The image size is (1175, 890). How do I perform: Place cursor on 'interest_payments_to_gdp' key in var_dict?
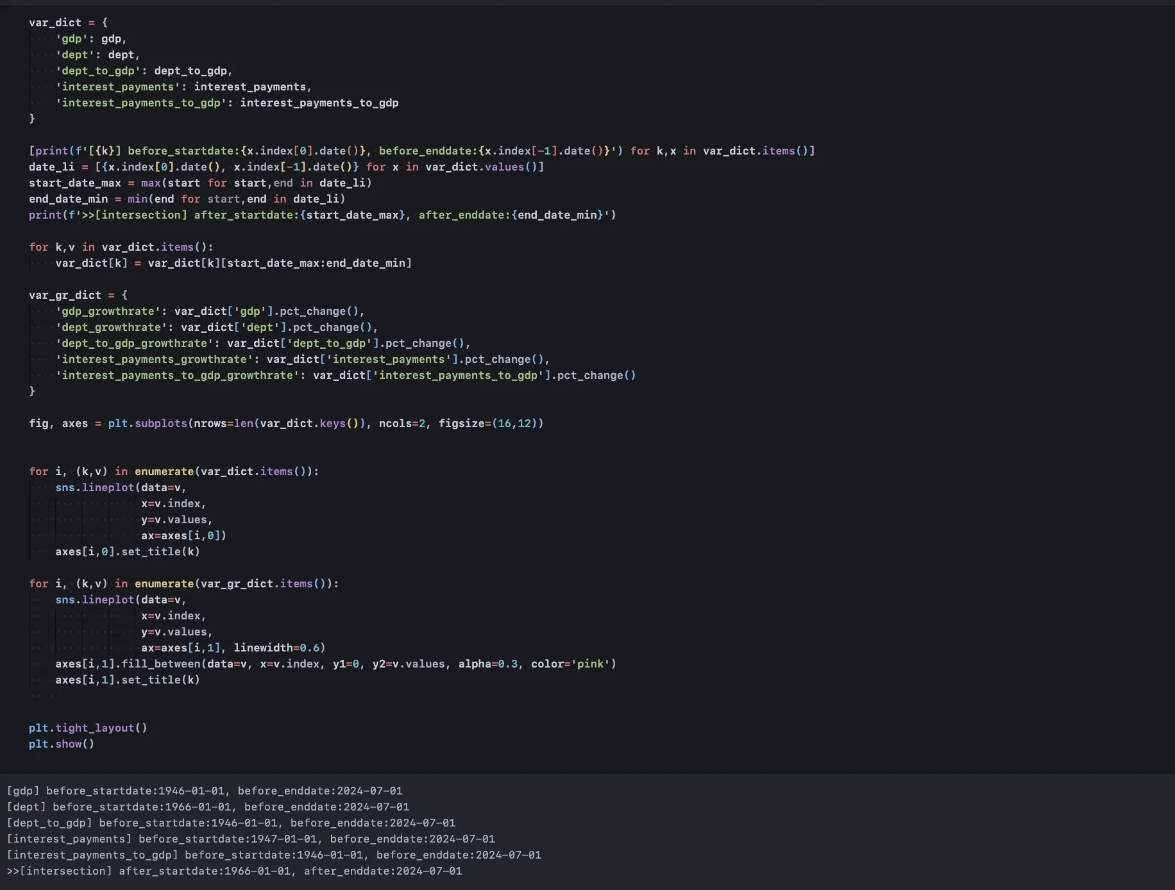[140, 103]
